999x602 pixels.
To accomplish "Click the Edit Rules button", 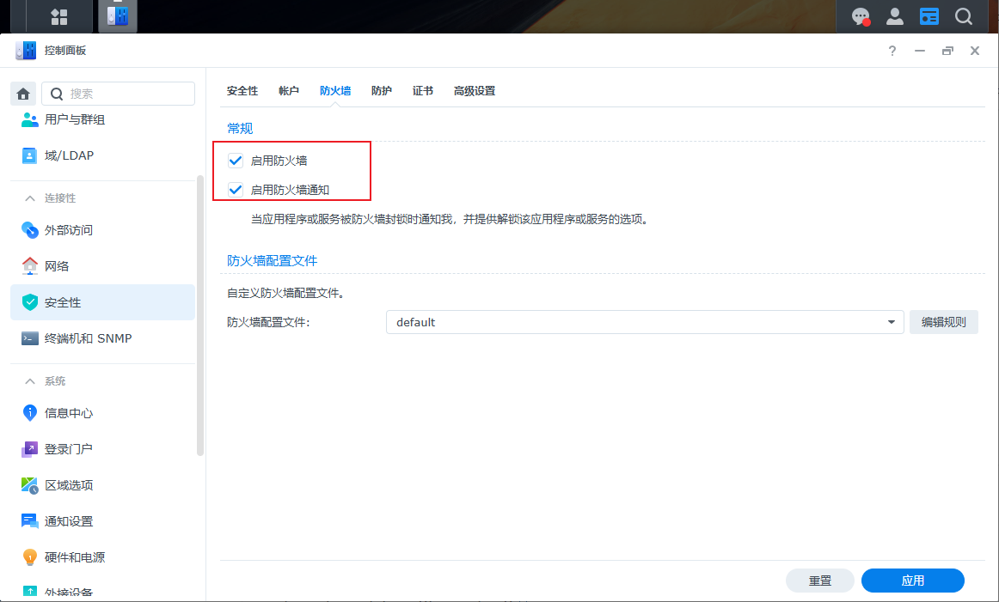I will pyautogui.click(x=943, y=322).
